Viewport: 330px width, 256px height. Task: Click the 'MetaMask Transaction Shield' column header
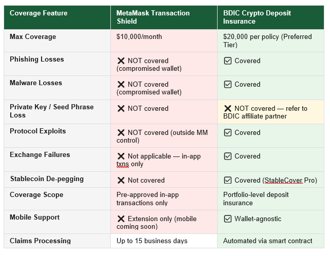click(x=164, y=17)
